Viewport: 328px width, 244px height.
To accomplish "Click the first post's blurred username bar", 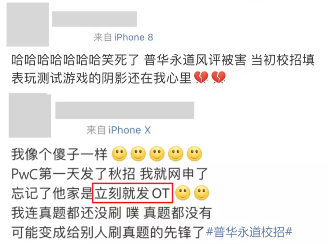I will click(94, 19).
